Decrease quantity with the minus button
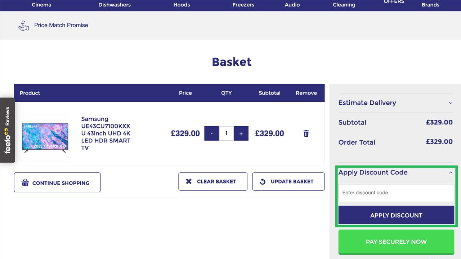The width and height of the screenshot is (461, 259). 211,133
